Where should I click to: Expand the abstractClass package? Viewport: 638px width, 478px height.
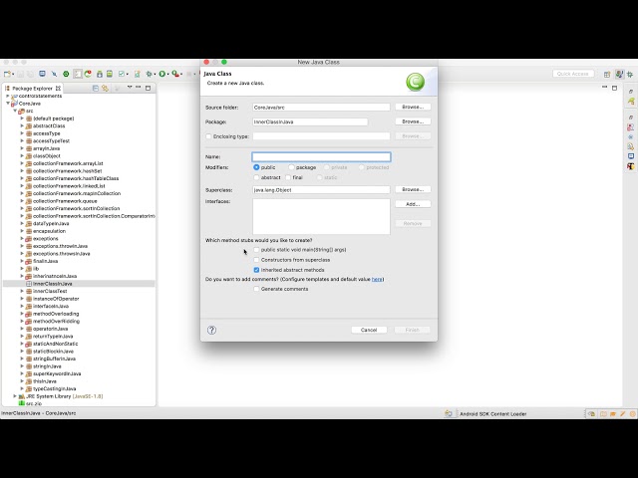tap(22, 125)
